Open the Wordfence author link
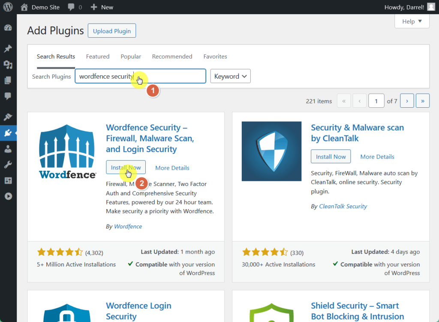The image size is (439, 322). 128,227
